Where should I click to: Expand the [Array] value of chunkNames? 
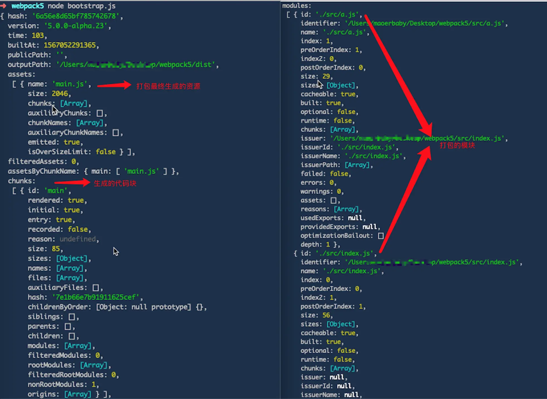tap(90, 123)
